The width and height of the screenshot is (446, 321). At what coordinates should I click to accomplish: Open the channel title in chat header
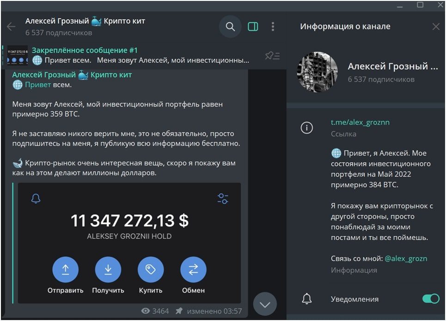(85, 21)
